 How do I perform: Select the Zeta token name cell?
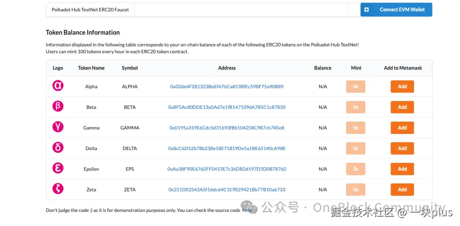[x=91, y=190]
